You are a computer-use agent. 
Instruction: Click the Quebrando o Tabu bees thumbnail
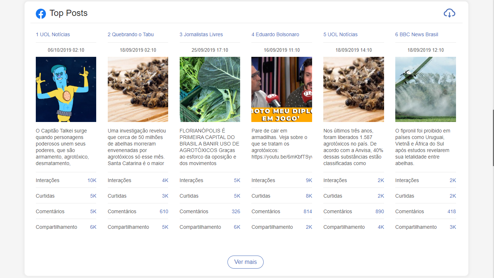(138, 89)
